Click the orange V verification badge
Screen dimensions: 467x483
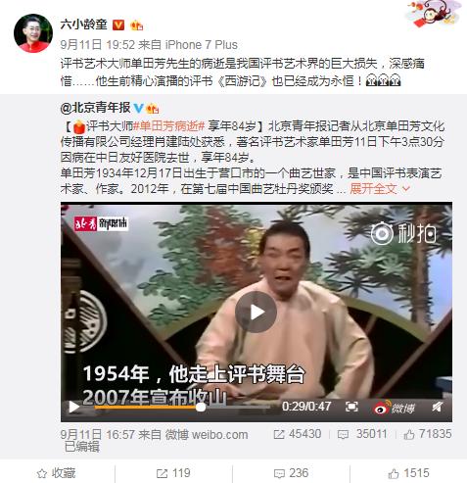118,25
